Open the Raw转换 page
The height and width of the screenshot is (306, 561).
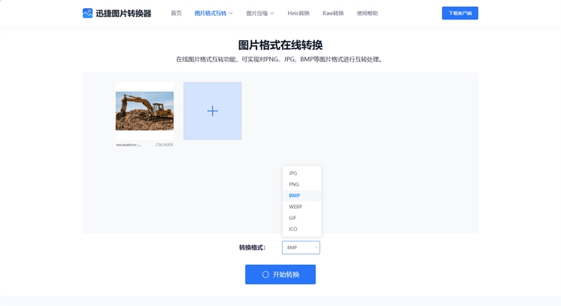point(333,13)
